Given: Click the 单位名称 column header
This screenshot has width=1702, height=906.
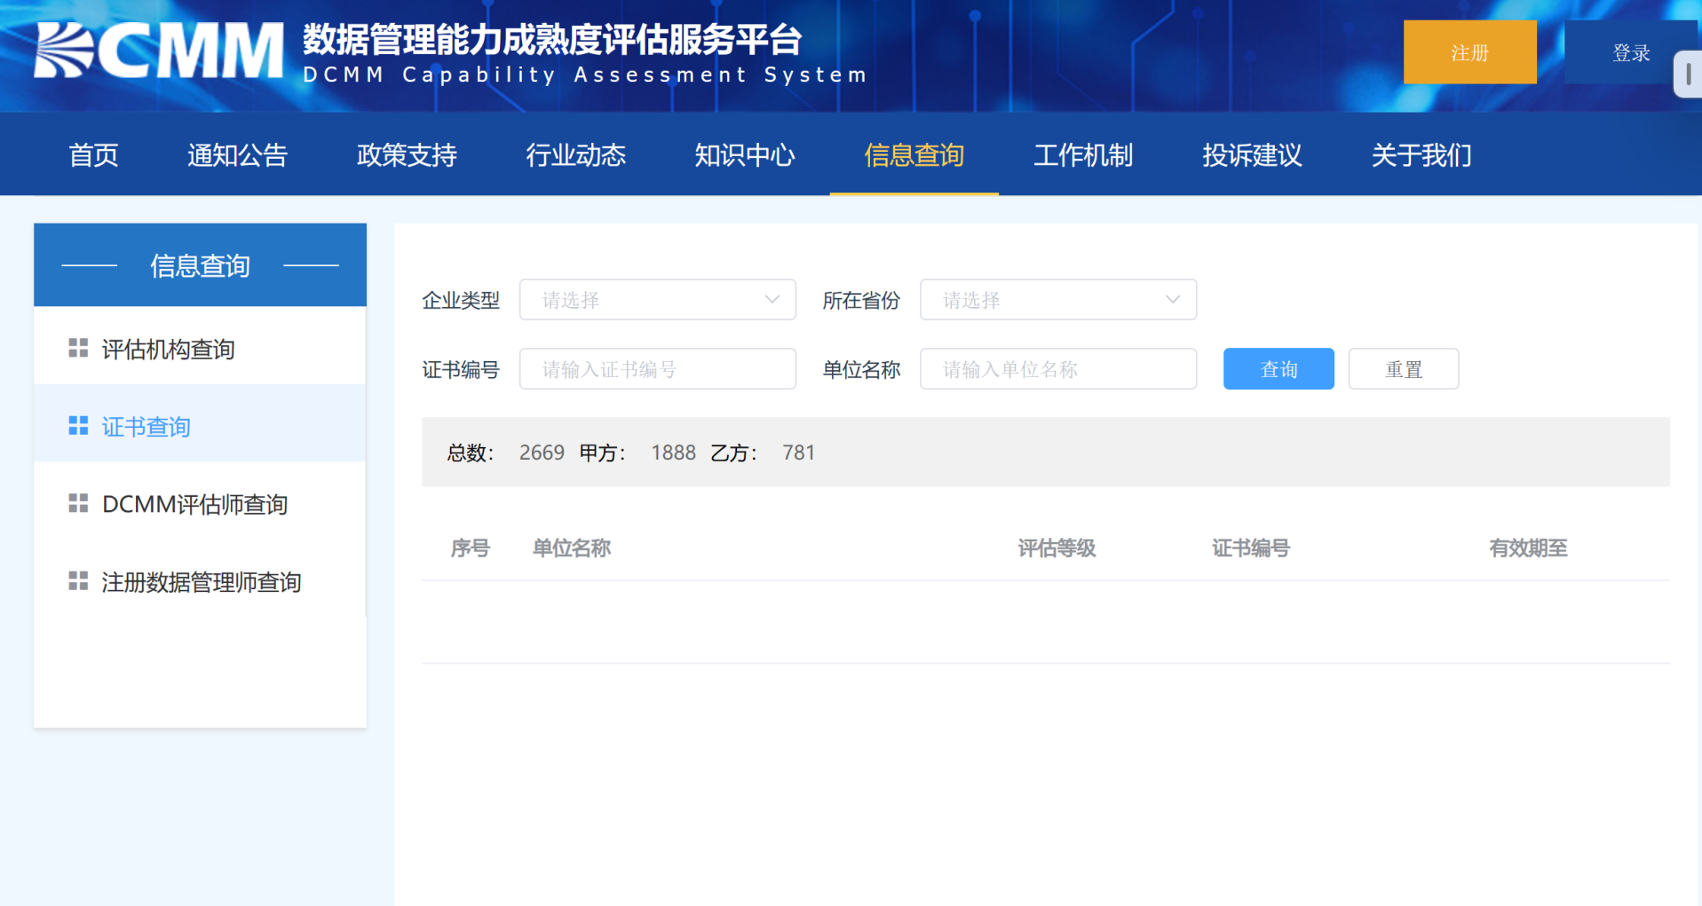Looking at the screenshot, I should tap(572, 548).
